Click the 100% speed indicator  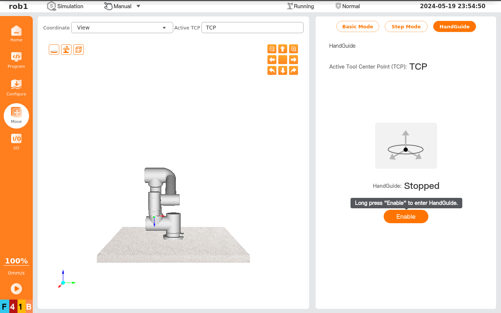coord(16,261)
